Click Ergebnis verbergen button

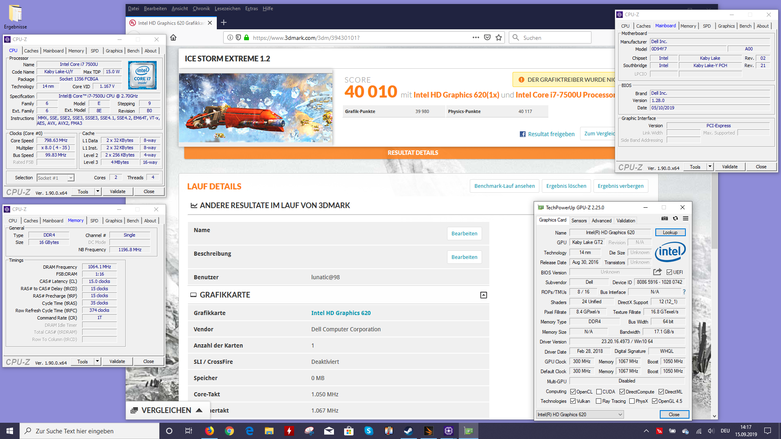pyautogui.click(x=621, y=186)
